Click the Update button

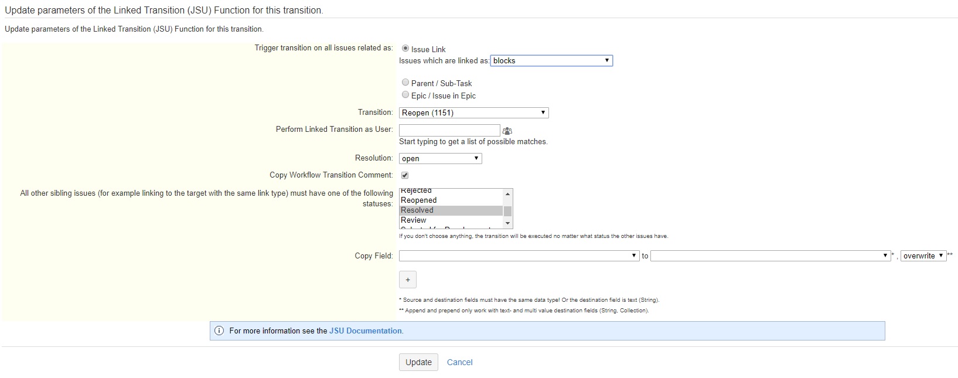[x=418, y=362]
